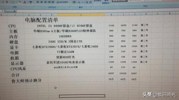Apply comma thousands separator style
Screen dimensions: 179x100
83,2
